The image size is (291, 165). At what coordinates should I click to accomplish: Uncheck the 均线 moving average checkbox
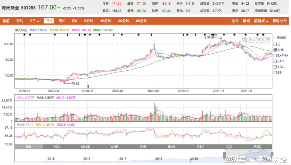click(275, 50)
